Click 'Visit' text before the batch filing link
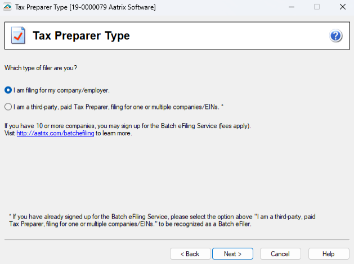 [x=10, y=134]
